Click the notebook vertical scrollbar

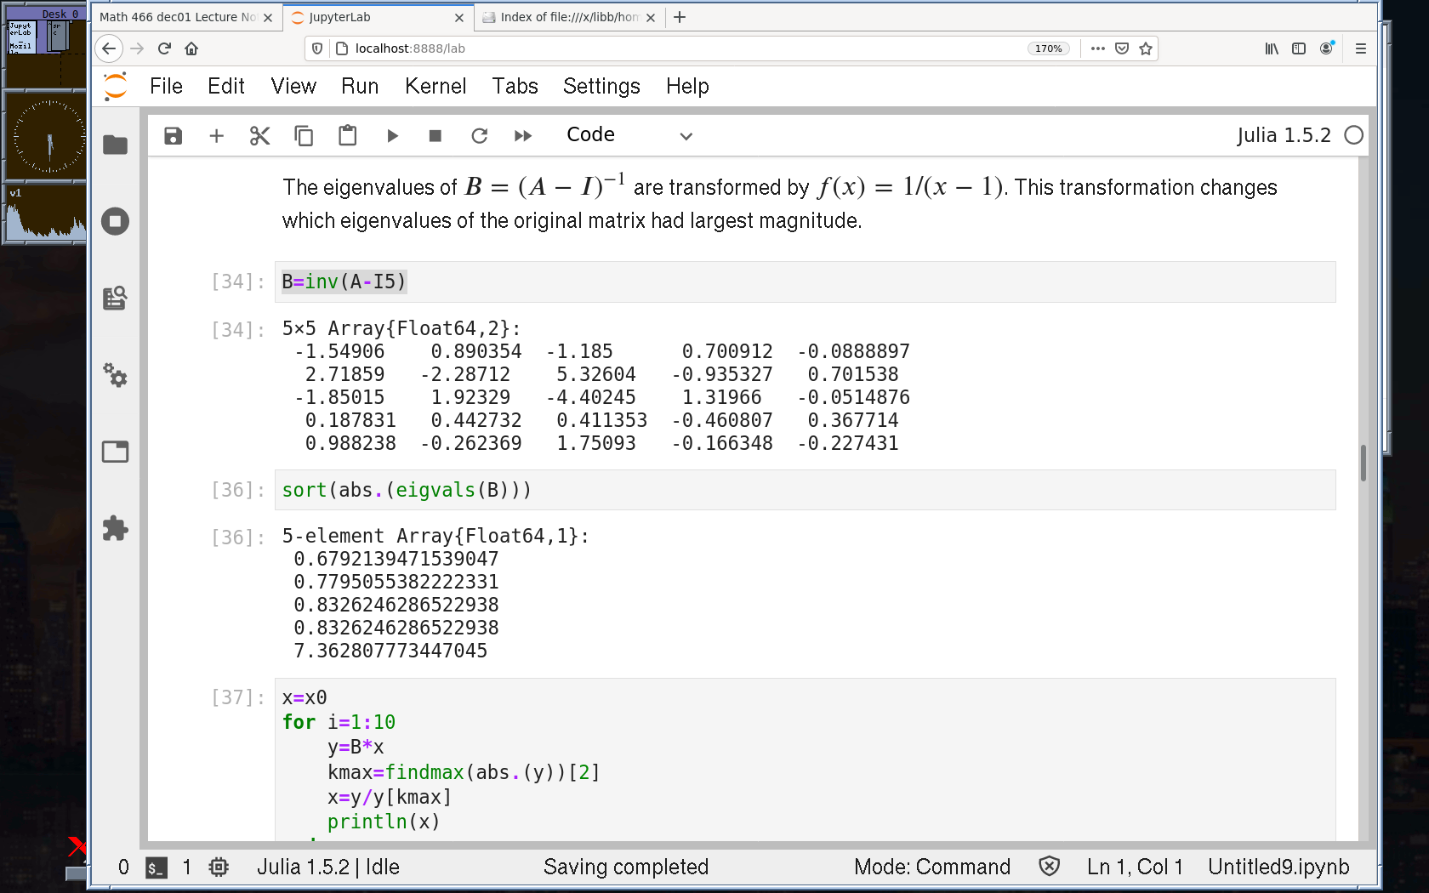click(x=1363, y=463)
